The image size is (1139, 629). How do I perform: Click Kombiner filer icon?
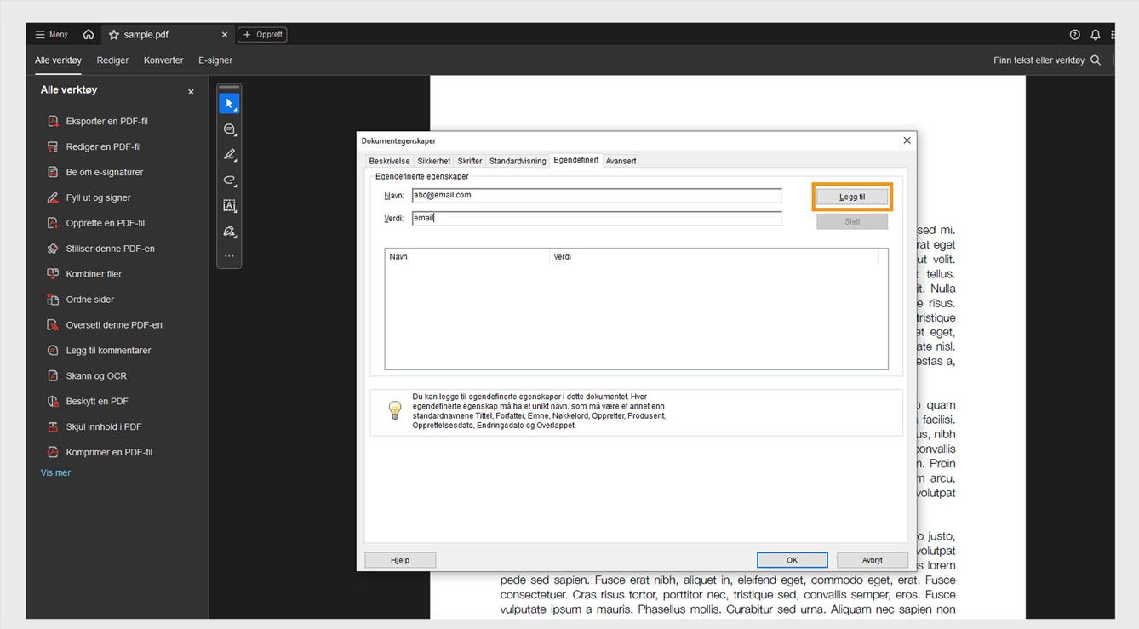coord(53,274)
